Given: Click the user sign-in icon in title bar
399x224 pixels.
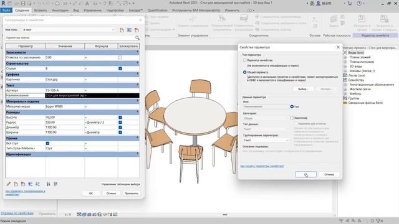Looking at the screenshot, I should (x=319, y=3).
